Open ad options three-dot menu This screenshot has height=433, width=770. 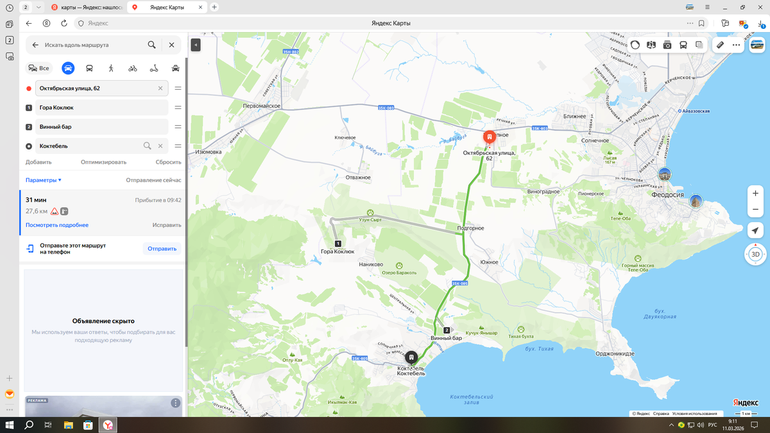(x=175, y=403)
